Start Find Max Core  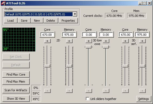click(x=16, y=74)
